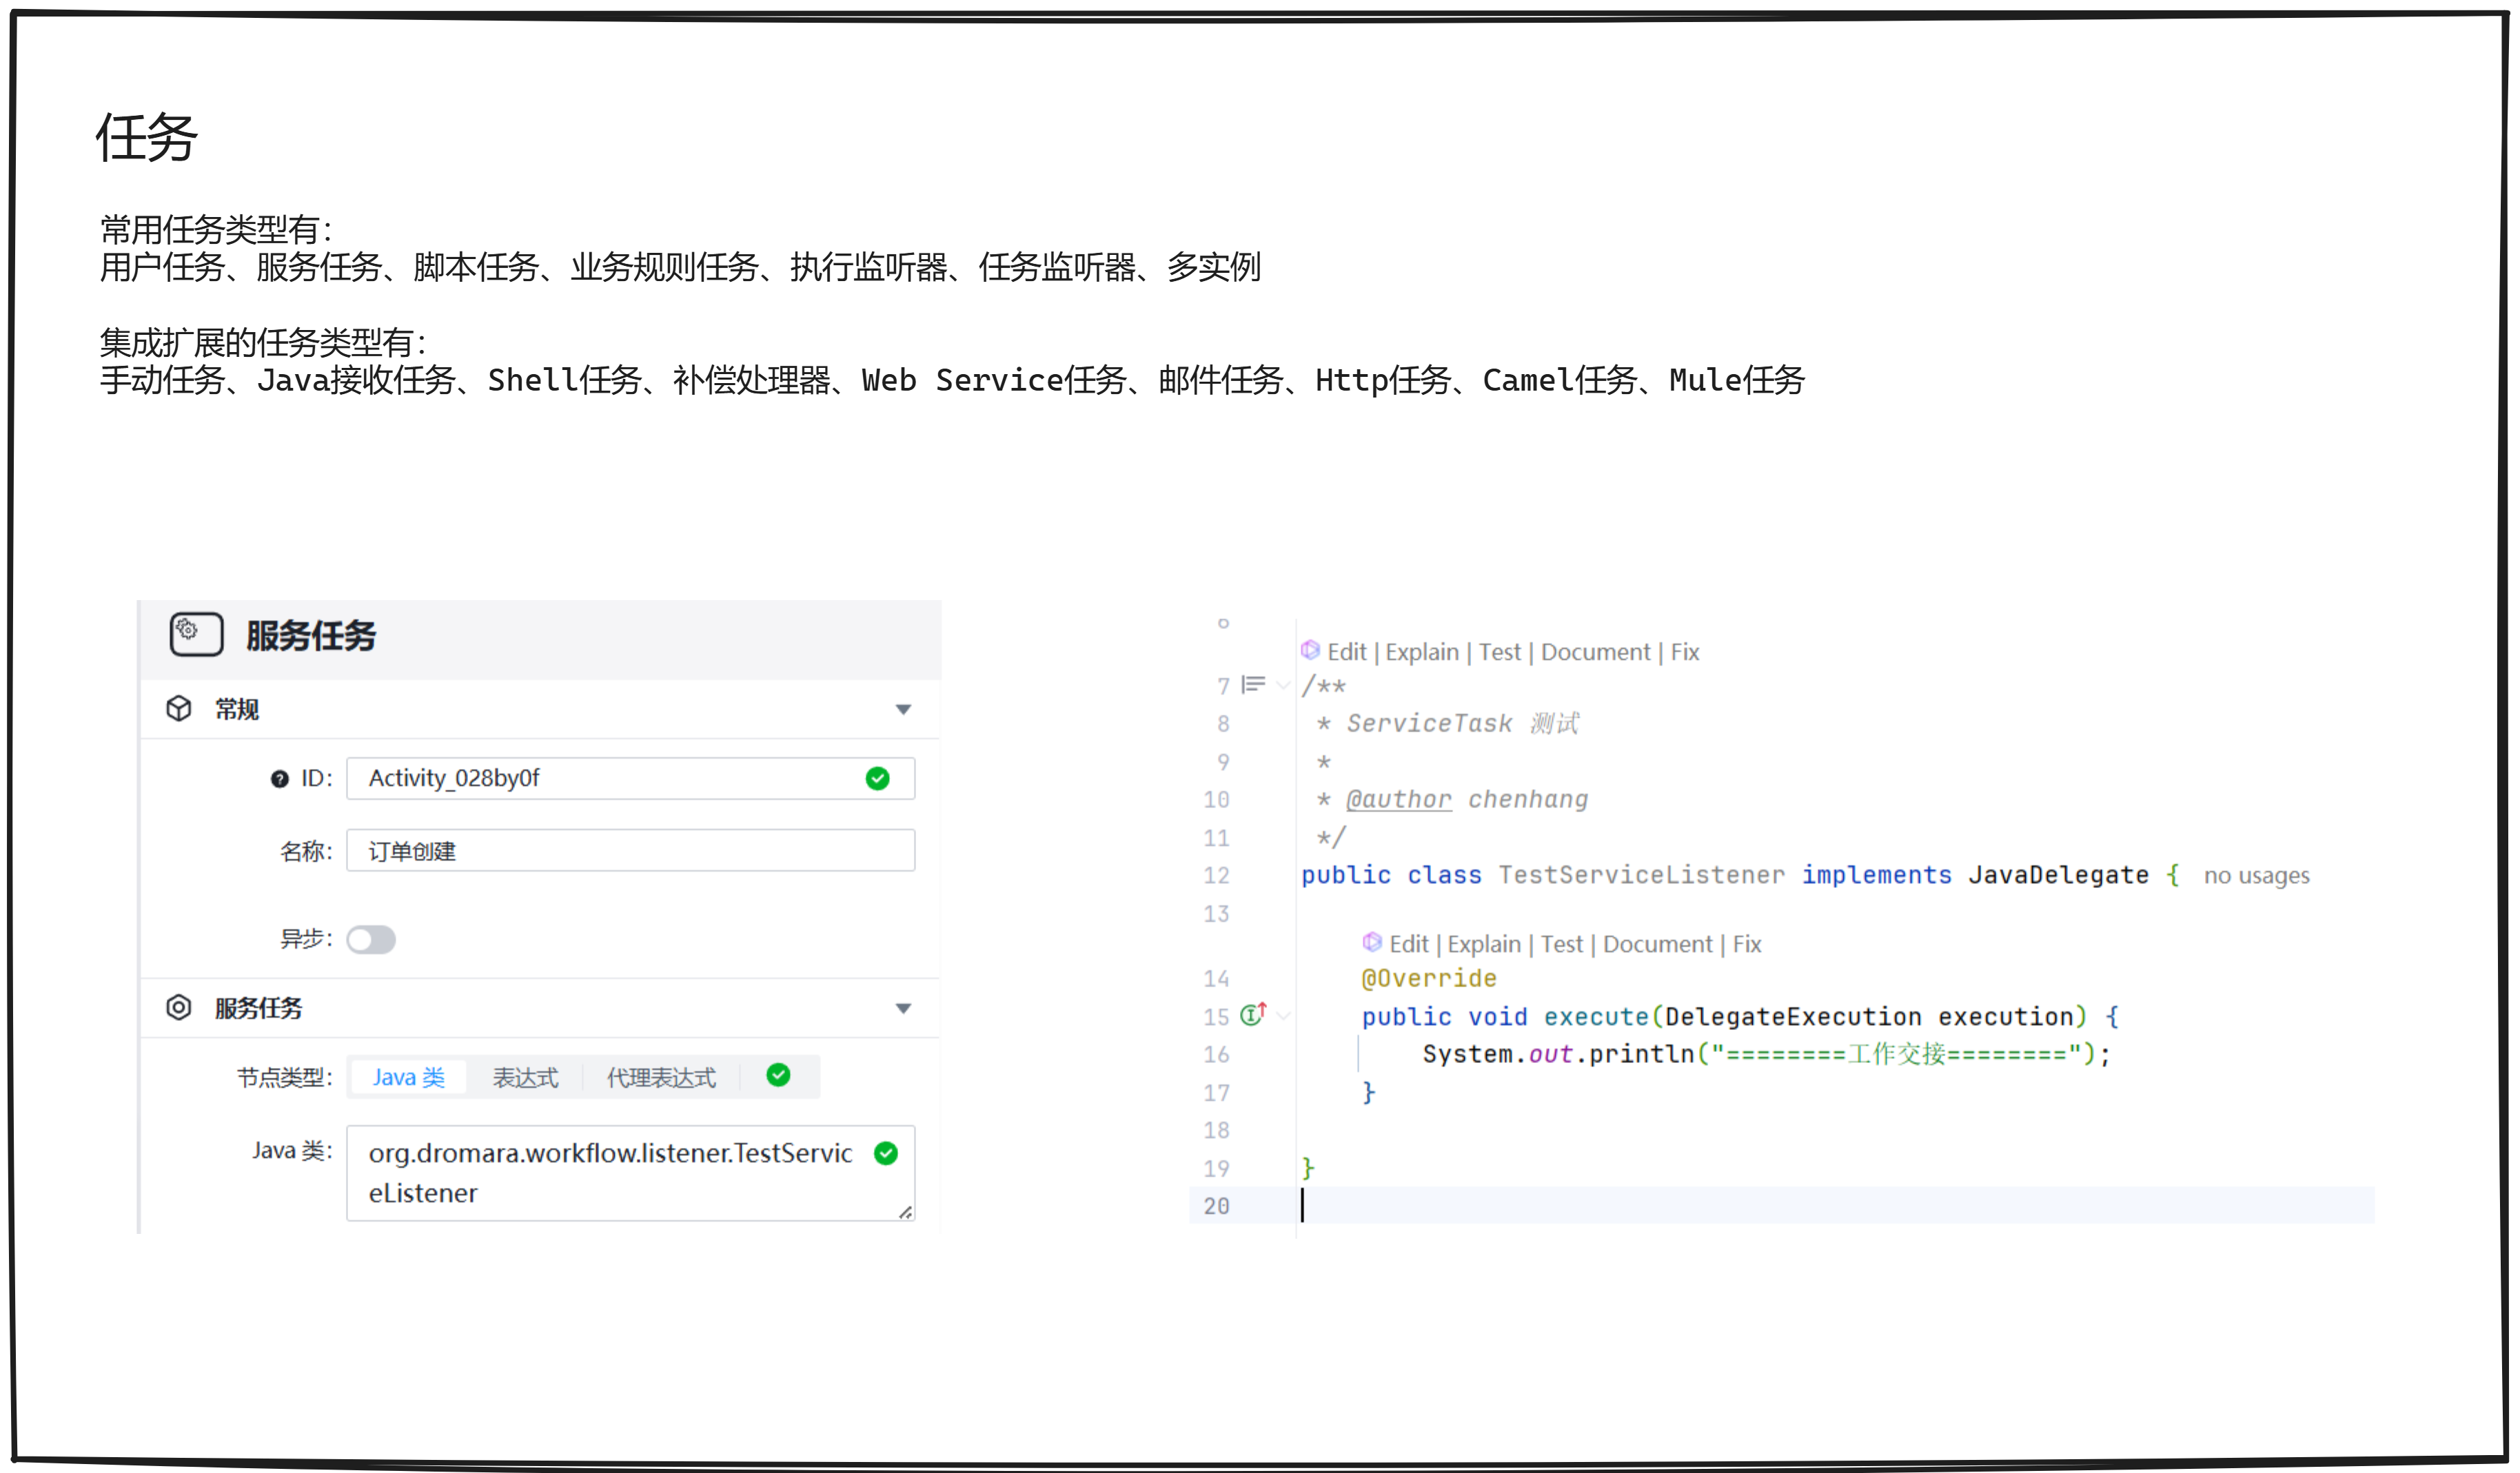
Task: Click the green check inside the Java 类 field
Action: coord(886,1154)
